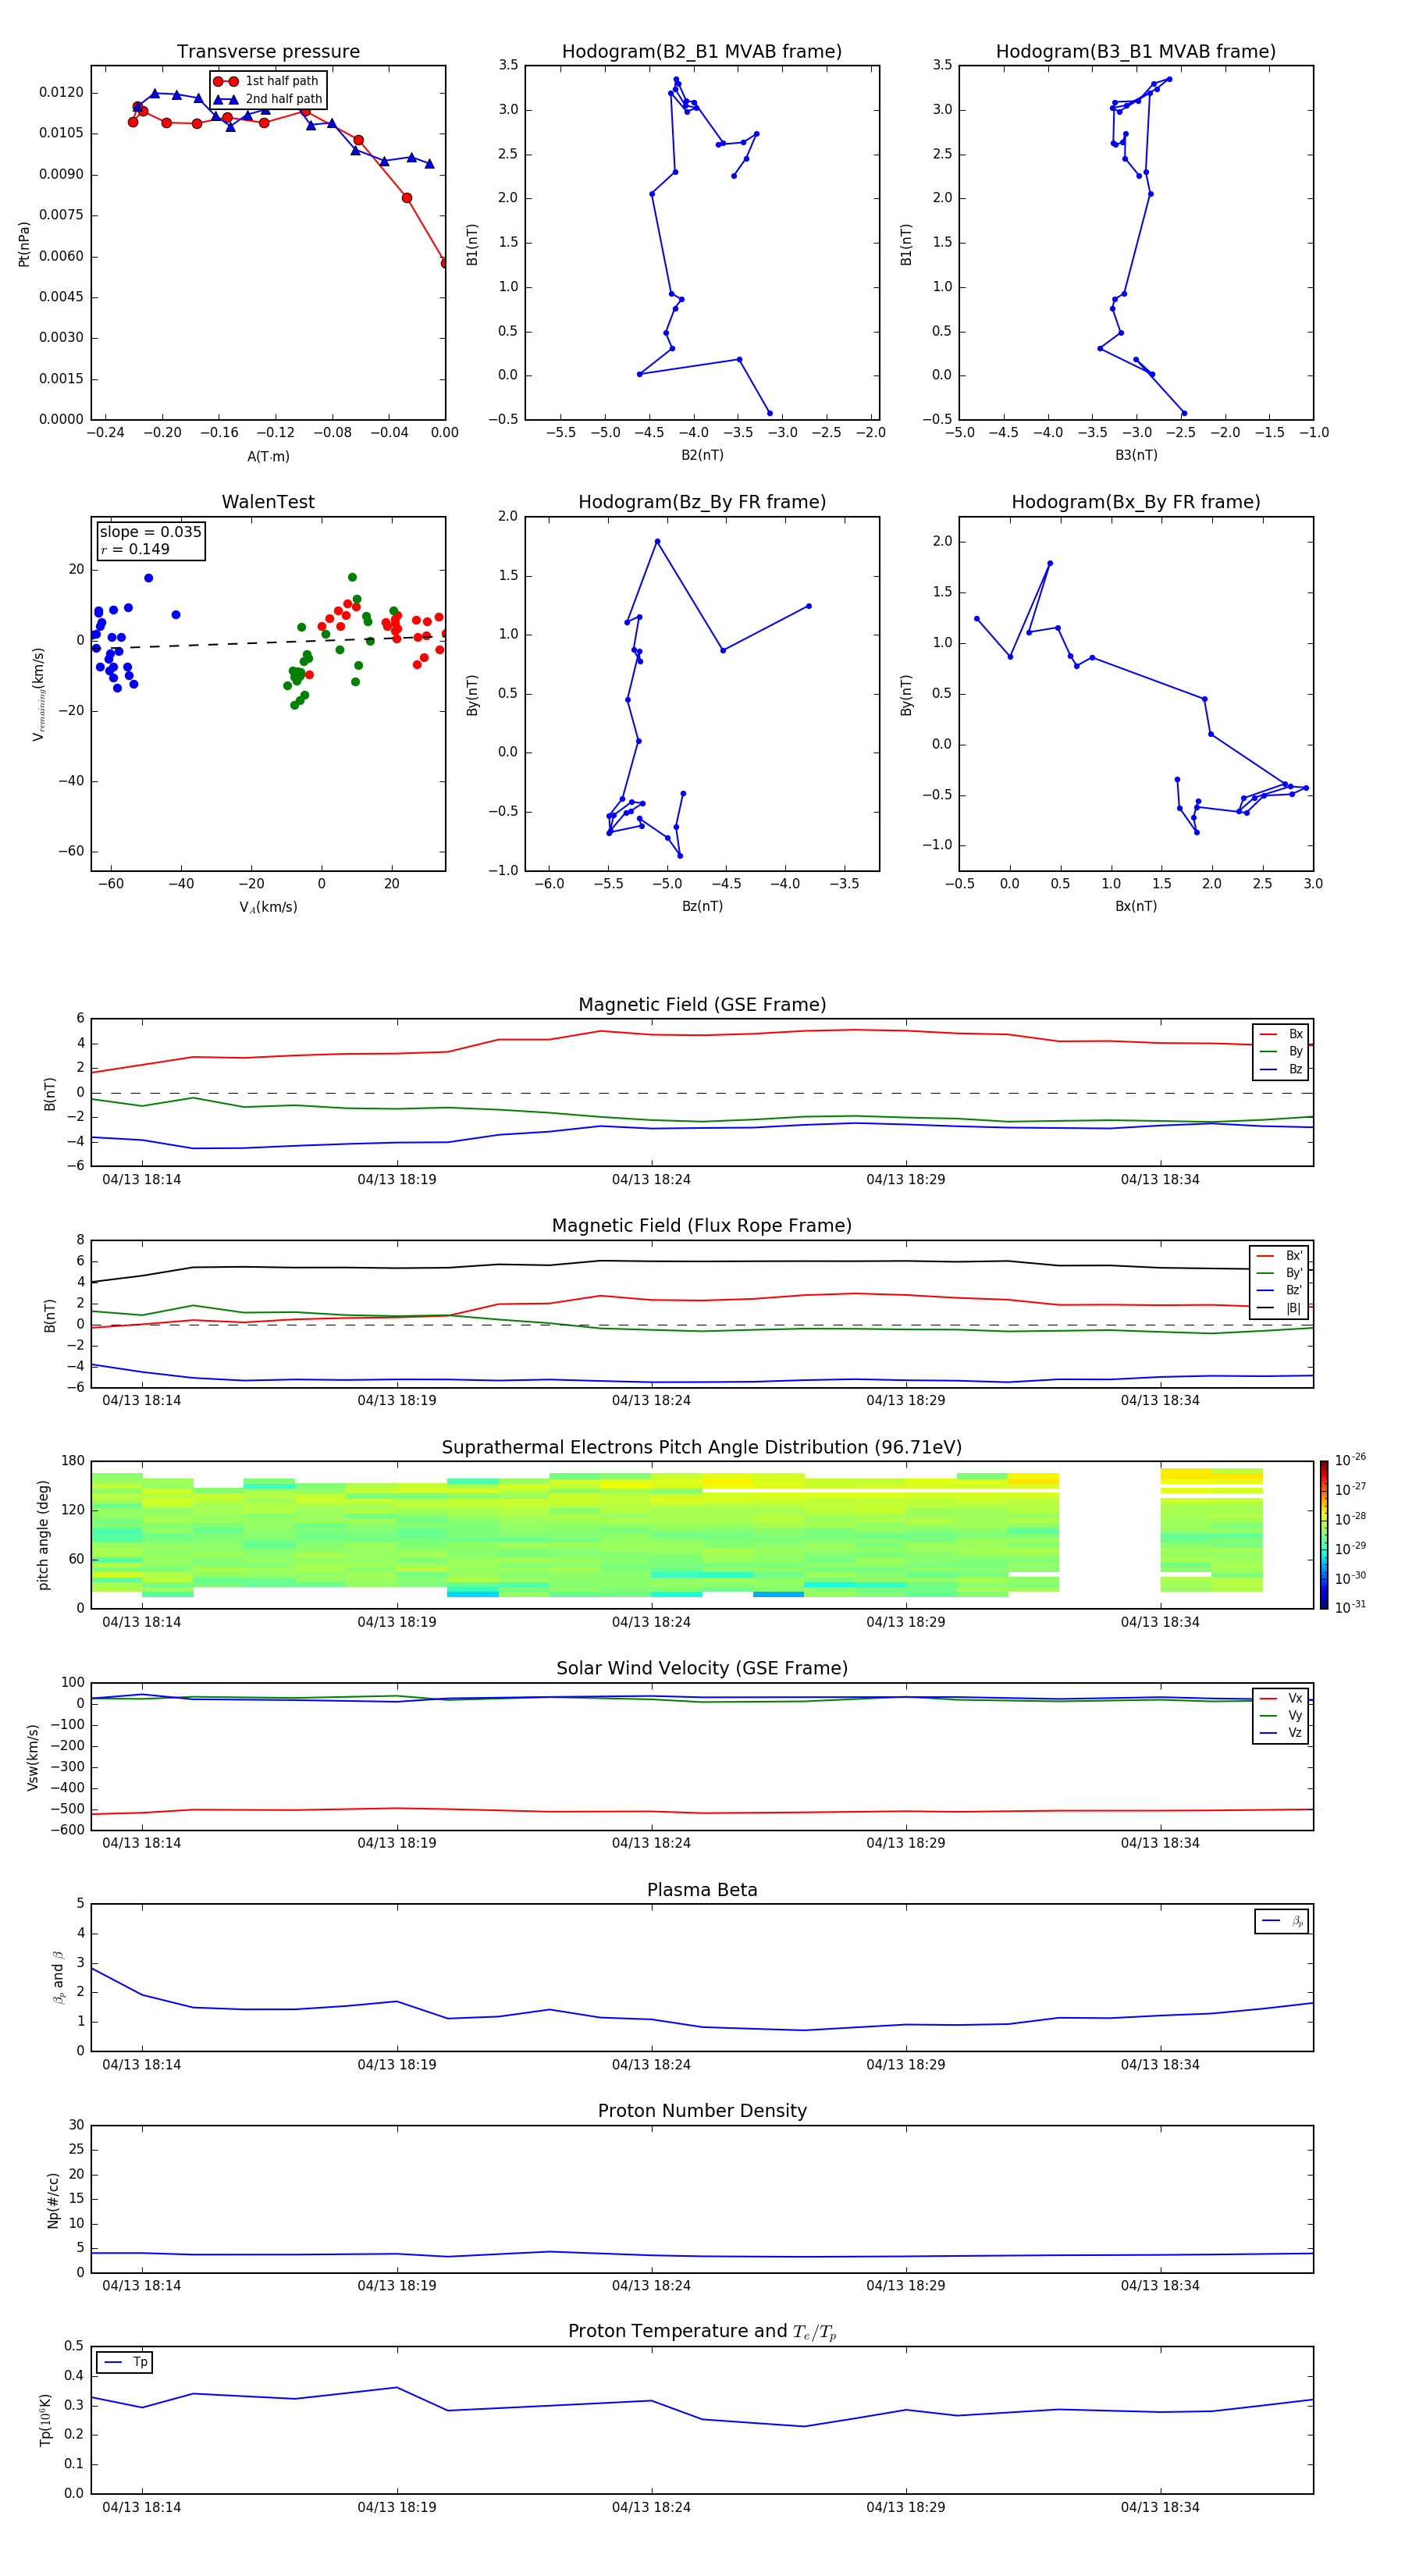Select the "Bx'" legend label in Flux Rope plot
The height and width of the screenshot is (2576, 1405).
point(1294,1256)
